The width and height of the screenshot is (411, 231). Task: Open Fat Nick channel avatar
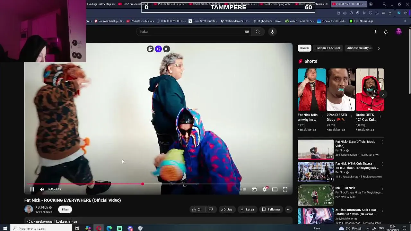29,209
